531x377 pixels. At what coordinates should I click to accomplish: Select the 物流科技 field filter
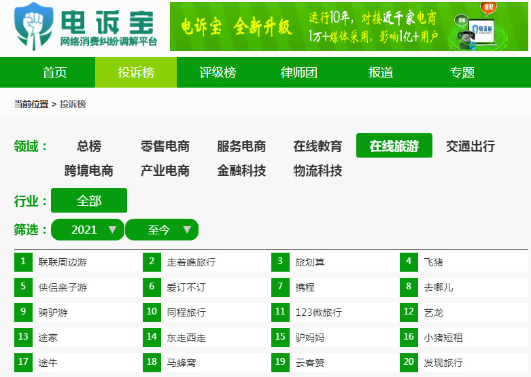318,170
